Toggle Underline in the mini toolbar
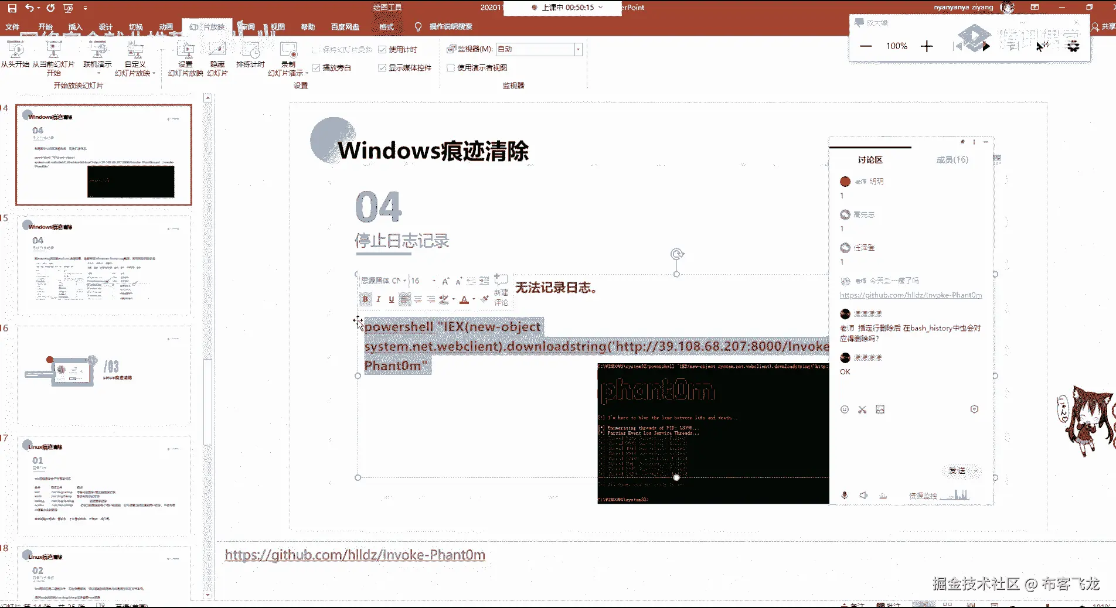This screenshot has width=1116, height=608. coord(392,299)
